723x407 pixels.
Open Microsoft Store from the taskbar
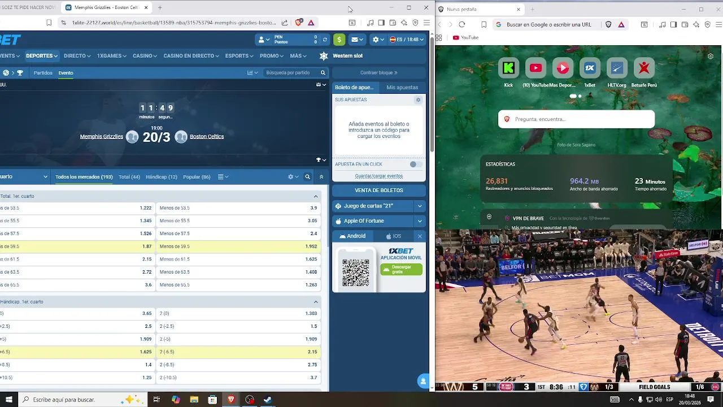tap(212, 400)
